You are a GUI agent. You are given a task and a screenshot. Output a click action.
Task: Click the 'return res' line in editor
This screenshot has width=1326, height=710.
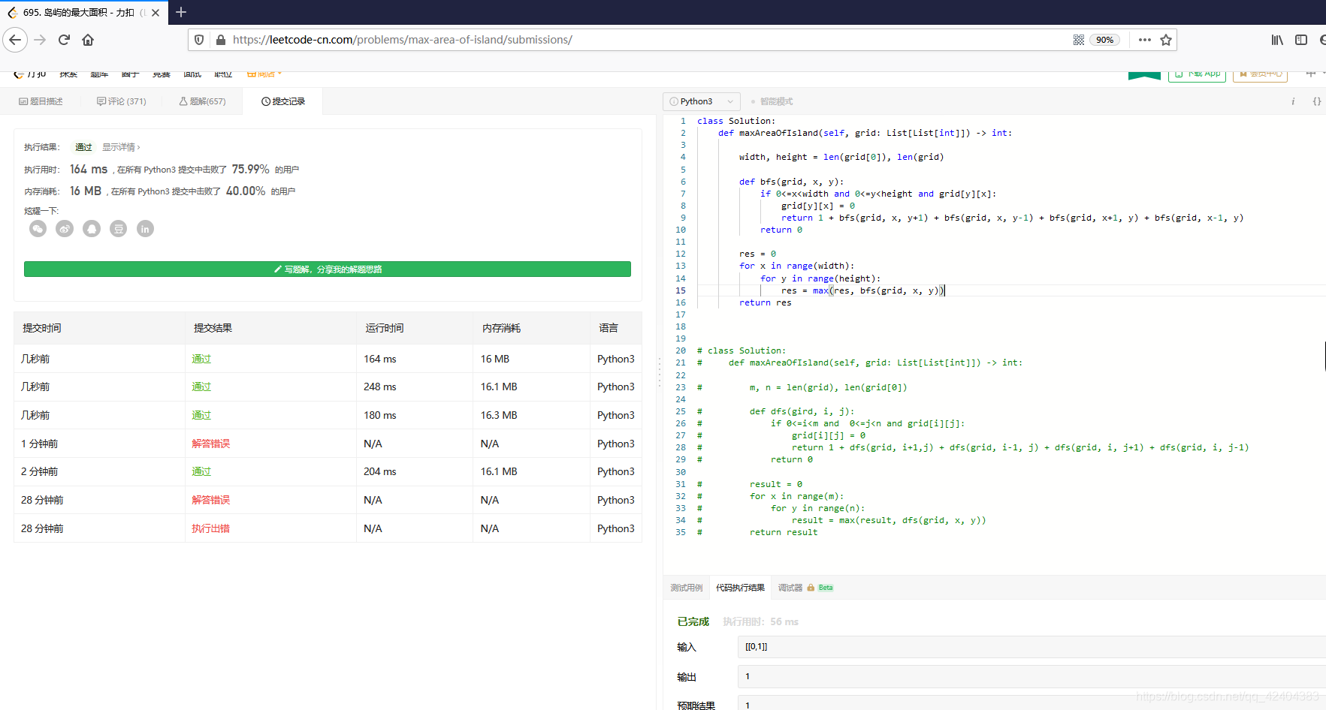click(x=765, y=302)
